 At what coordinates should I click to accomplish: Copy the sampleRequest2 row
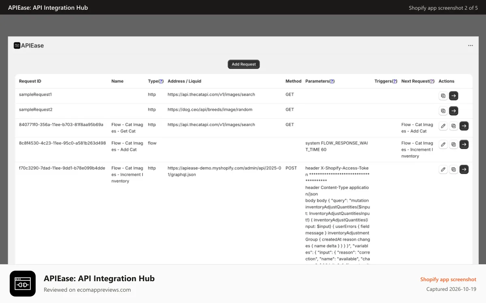click(443, 111)
